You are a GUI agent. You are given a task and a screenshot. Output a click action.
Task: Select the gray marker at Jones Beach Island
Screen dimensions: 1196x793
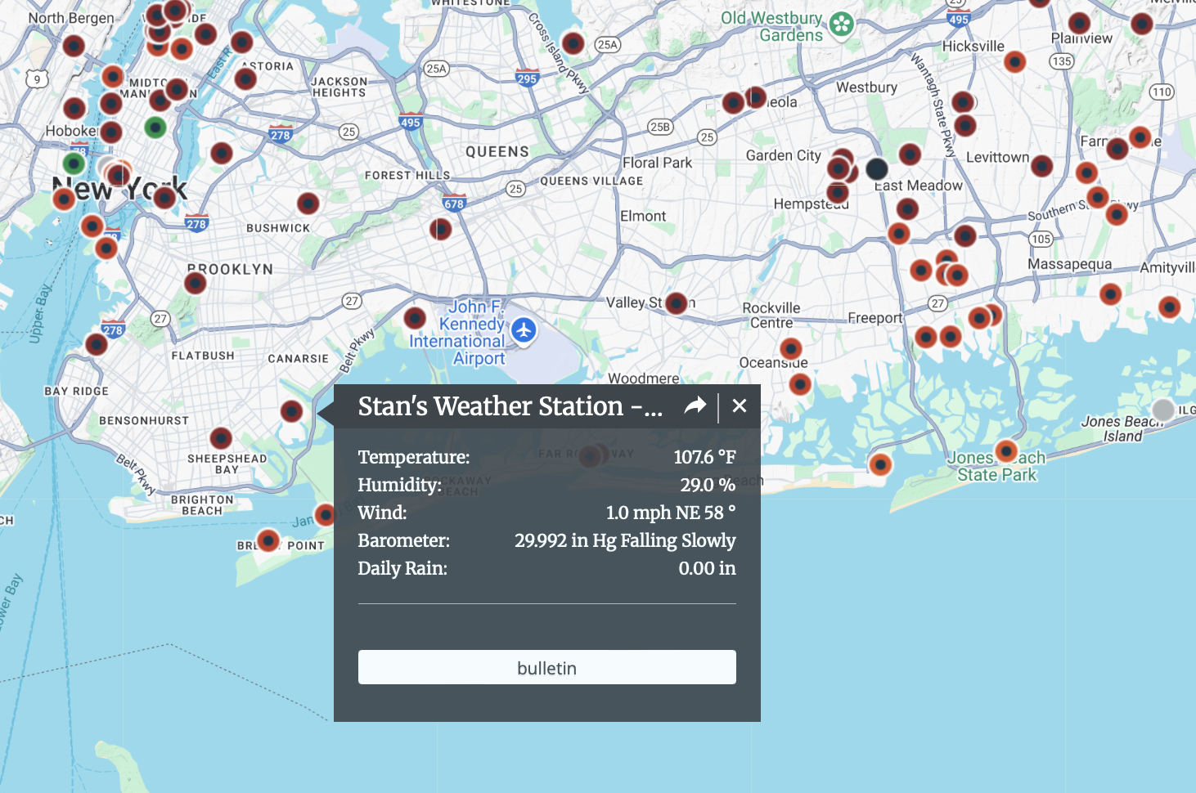(x=1163, y=410)
